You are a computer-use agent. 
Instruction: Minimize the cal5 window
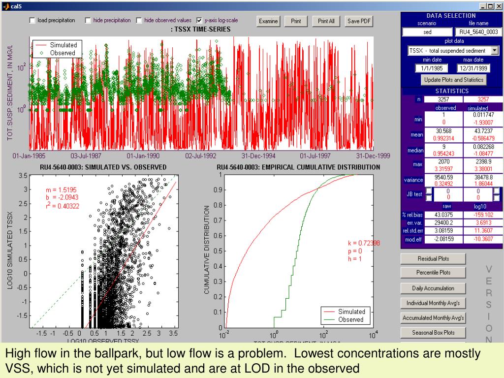pos(483,6)
